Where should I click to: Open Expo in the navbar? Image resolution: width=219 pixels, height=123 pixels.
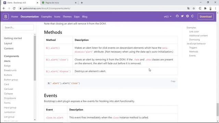77,17
